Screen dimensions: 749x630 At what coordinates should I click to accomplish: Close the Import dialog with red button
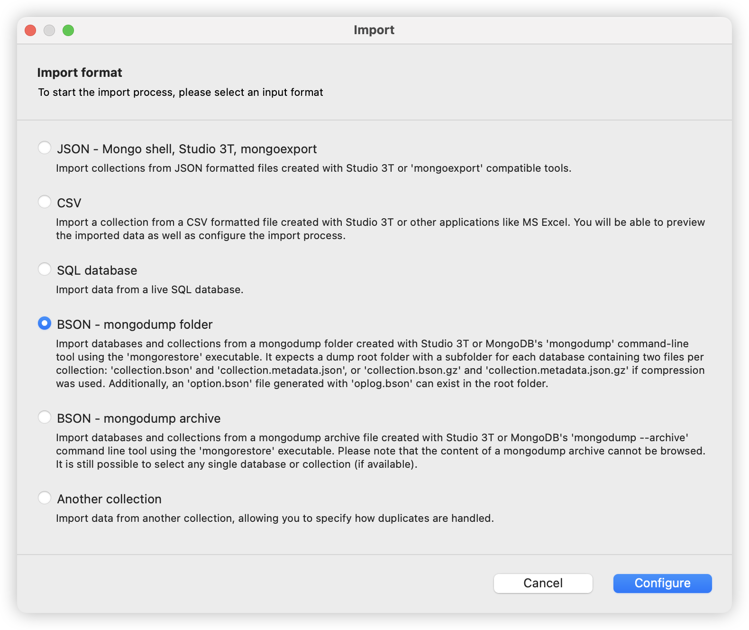[30, 30]
